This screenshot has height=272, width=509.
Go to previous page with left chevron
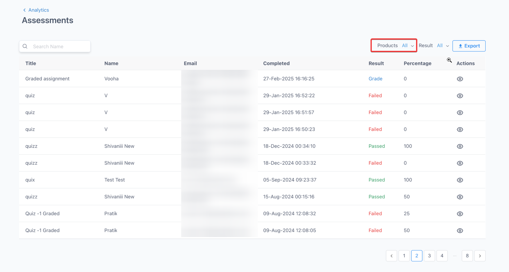[x=391, y=256]
